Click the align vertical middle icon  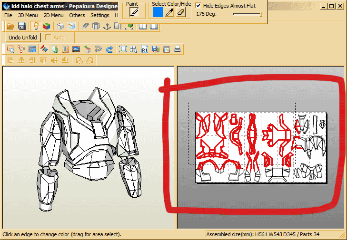[x=54, y=60]
